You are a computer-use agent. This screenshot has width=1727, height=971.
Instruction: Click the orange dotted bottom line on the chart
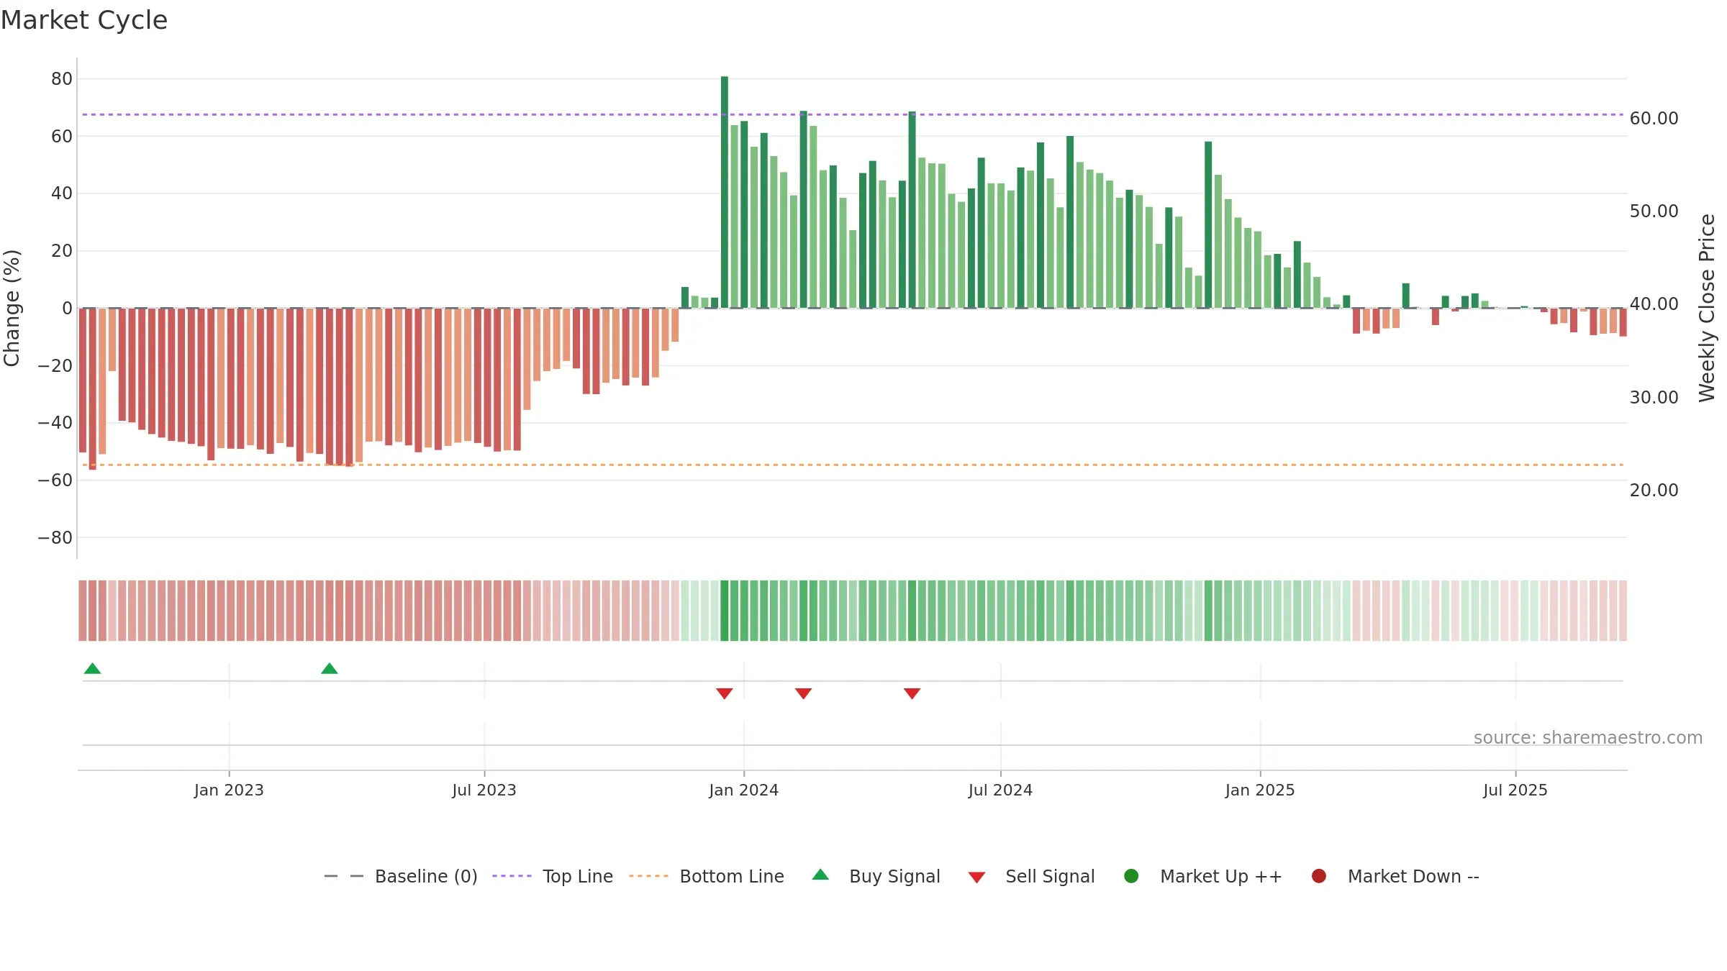pyautogui.click(x=853, y=465)
